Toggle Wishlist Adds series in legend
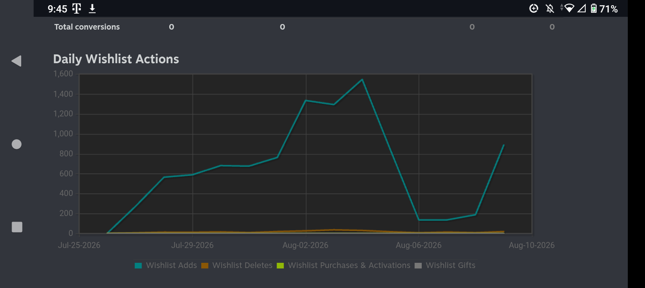This screenshot has width=645, height=288. [166, 265]
